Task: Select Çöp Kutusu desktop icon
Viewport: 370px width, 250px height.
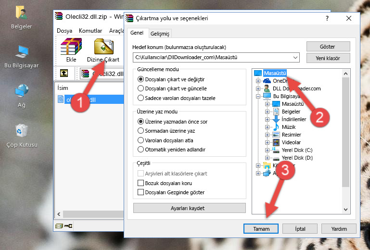Action: (x=22, y=136)
